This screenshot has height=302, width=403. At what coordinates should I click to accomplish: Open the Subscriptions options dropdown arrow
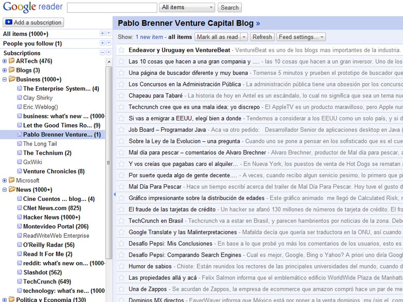click(x=109, y=53)
